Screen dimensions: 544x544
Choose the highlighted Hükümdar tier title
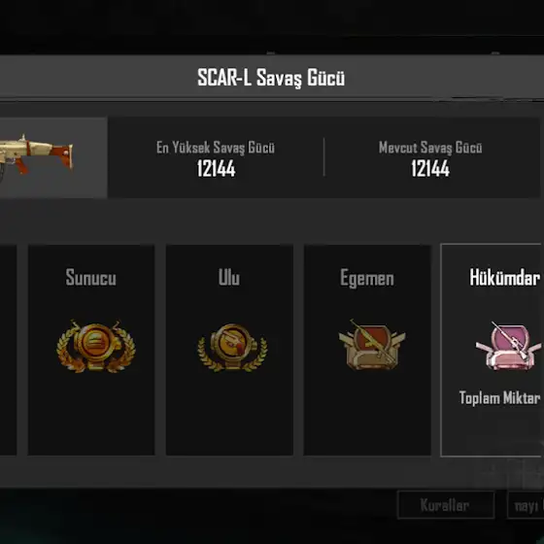coord(505,278)
